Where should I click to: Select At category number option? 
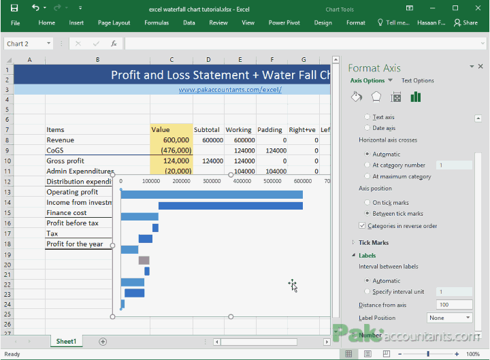[367, 165]
